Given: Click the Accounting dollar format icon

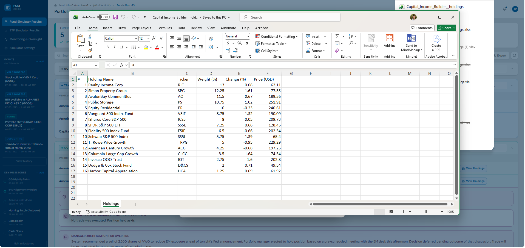Looking at the screenshot, I should pos(228,44).
